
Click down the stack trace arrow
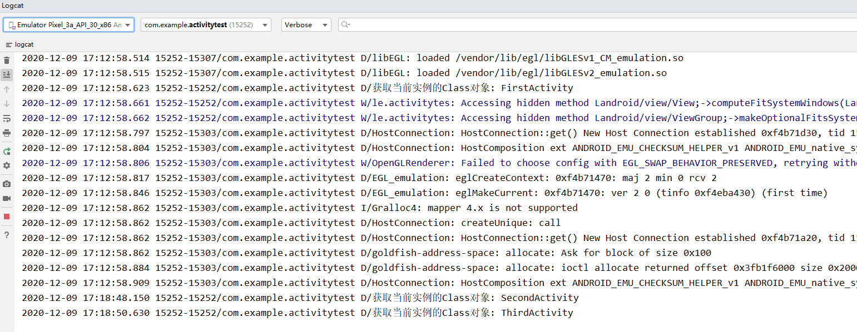7,103
